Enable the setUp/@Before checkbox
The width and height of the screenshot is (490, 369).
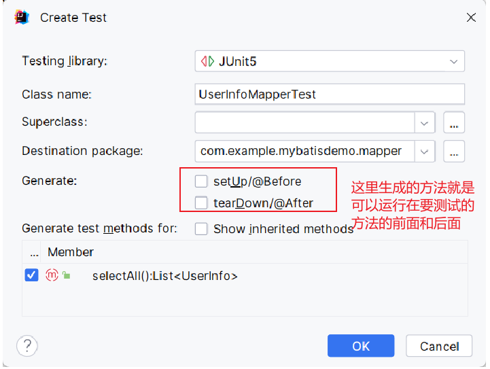[201, 181]
